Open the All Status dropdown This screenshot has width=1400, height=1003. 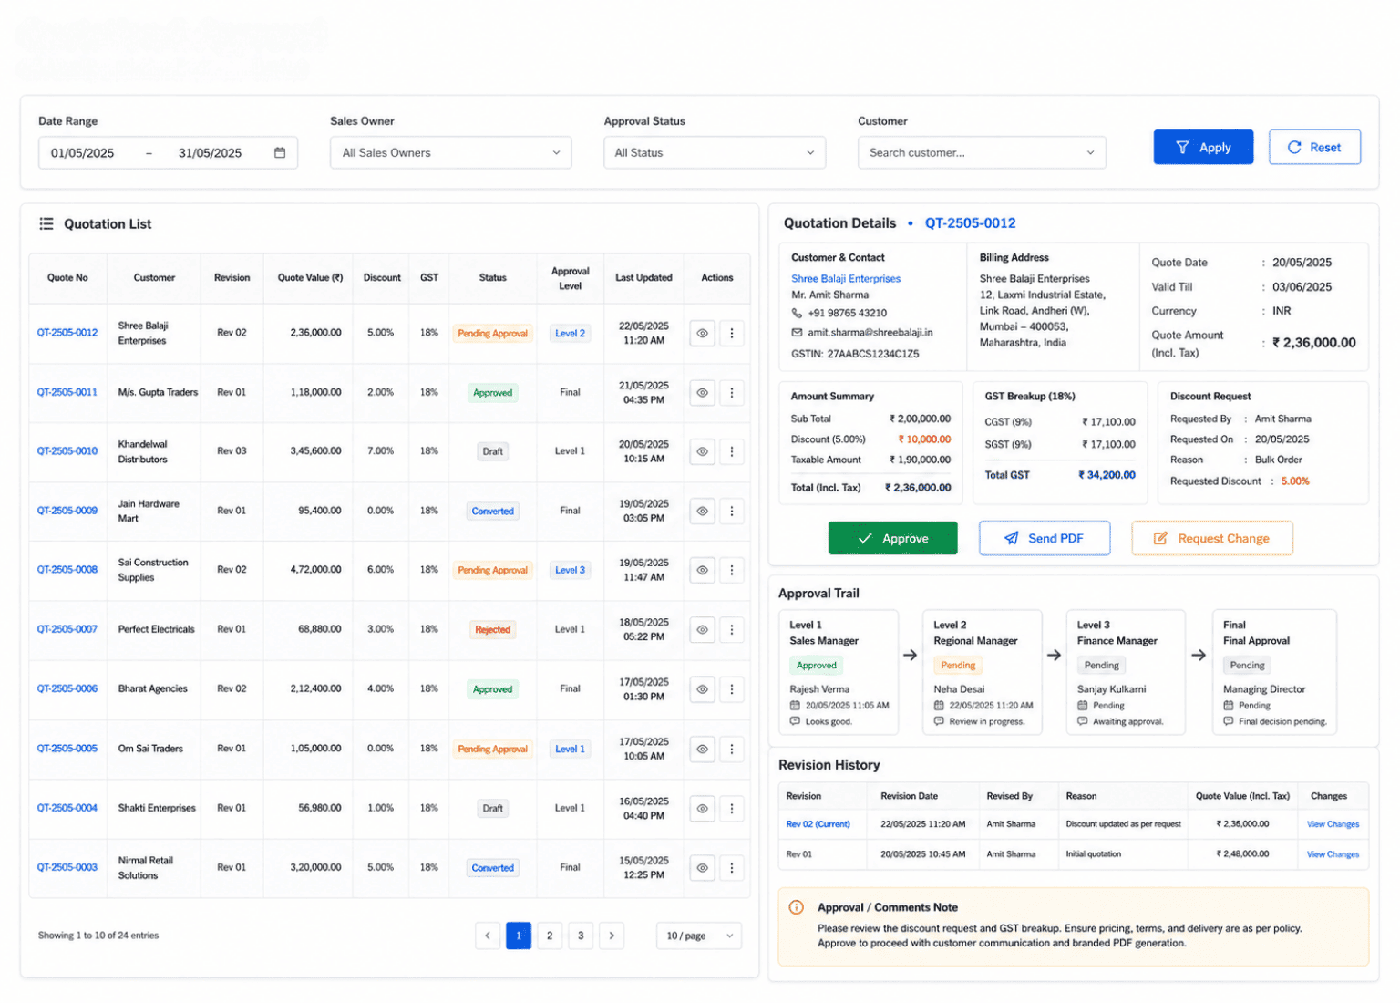coord(715,152)
